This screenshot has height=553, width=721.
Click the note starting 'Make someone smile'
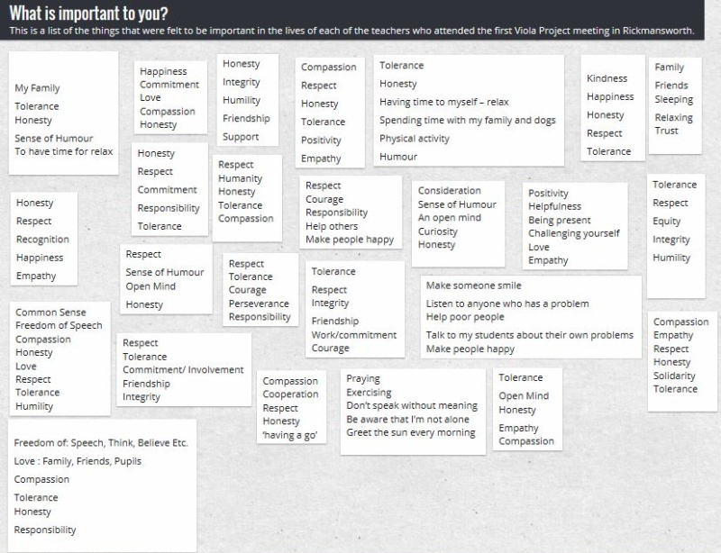pyautogui.click(x=531, y=317)
